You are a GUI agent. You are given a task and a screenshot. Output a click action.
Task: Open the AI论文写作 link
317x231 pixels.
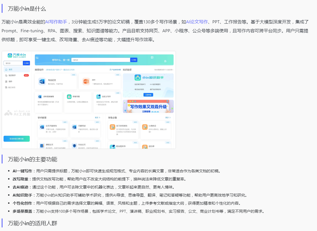(x=197, y=22)
